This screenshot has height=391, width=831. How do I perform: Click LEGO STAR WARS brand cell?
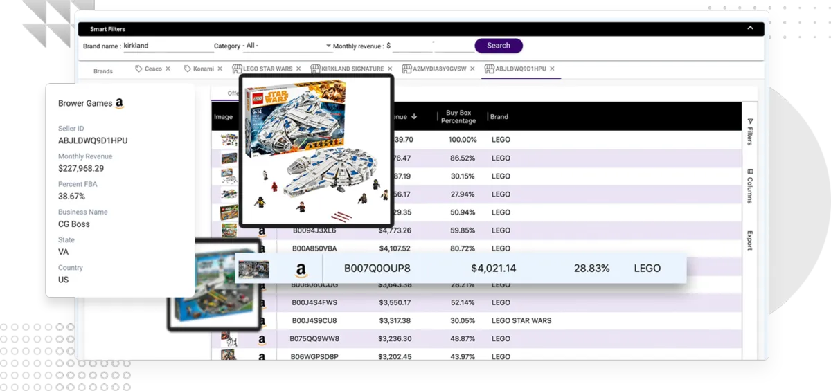(521, 320)
